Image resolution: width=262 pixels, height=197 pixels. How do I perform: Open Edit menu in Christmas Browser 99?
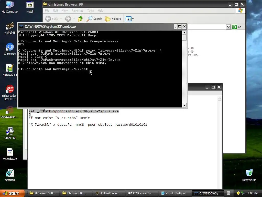click(x=56, y=11)
